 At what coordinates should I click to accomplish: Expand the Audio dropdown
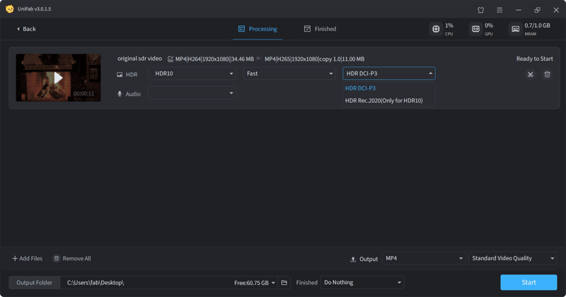[x=192, y=93]
